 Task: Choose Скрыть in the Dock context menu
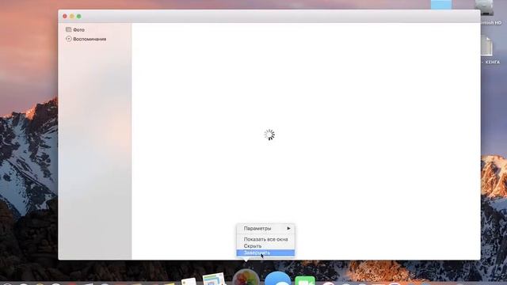265,246
